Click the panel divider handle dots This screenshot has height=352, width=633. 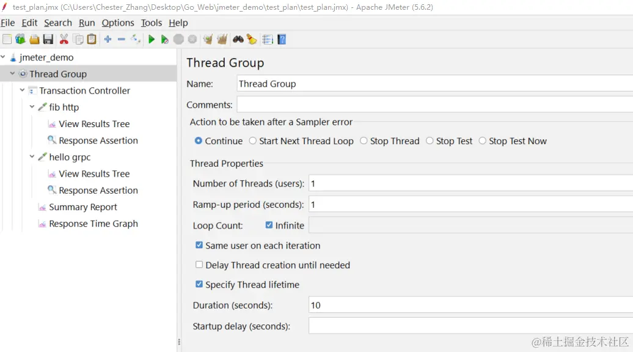179,342
